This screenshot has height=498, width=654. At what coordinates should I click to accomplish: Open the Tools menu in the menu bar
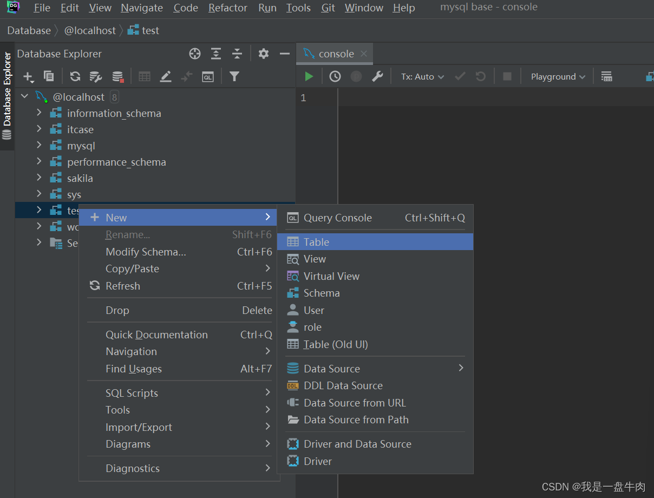298,8
